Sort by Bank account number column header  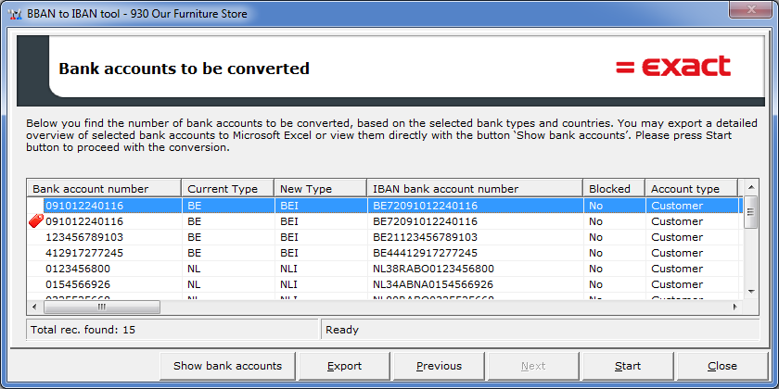pyautogui.click(x=103, y=189)
